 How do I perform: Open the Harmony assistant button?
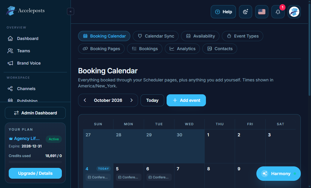click(x=279, y=174)
